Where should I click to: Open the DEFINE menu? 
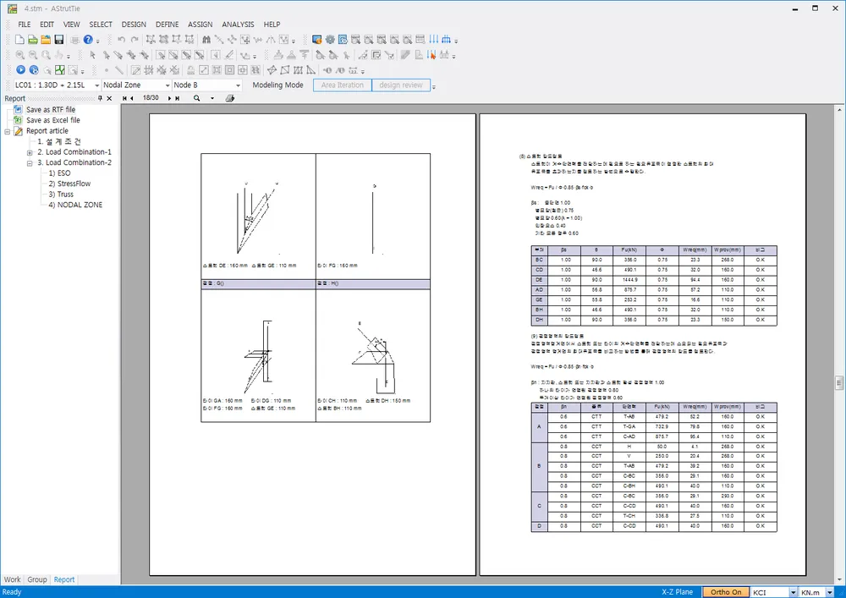click(x=168, y=25)
